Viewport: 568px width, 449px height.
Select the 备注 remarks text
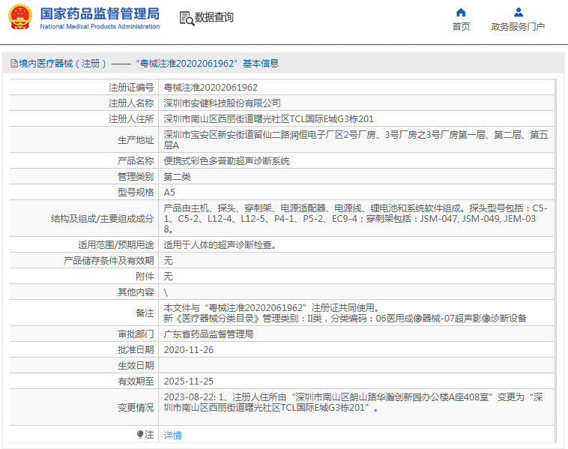click(x=345, y=313)
